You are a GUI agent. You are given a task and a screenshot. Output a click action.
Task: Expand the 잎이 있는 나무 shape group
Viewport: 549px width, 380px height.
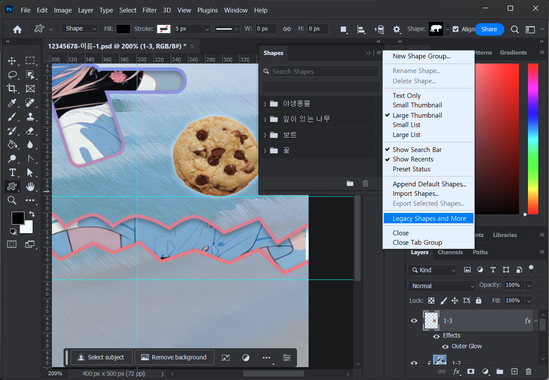[x=265, y=119]
